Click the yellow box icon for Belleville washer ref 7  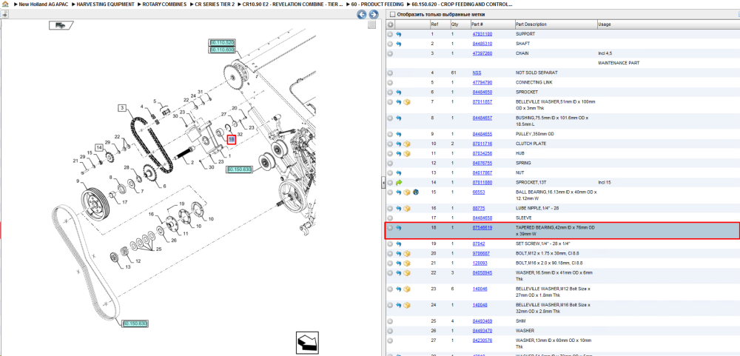click(407, 102)
